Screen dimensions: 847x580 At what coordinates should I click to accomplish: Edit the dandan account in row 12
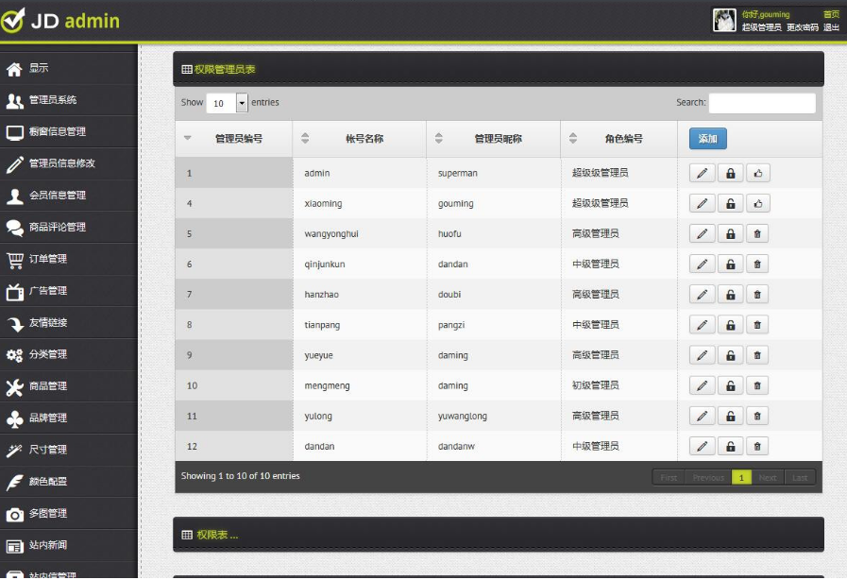click(703, 446)
